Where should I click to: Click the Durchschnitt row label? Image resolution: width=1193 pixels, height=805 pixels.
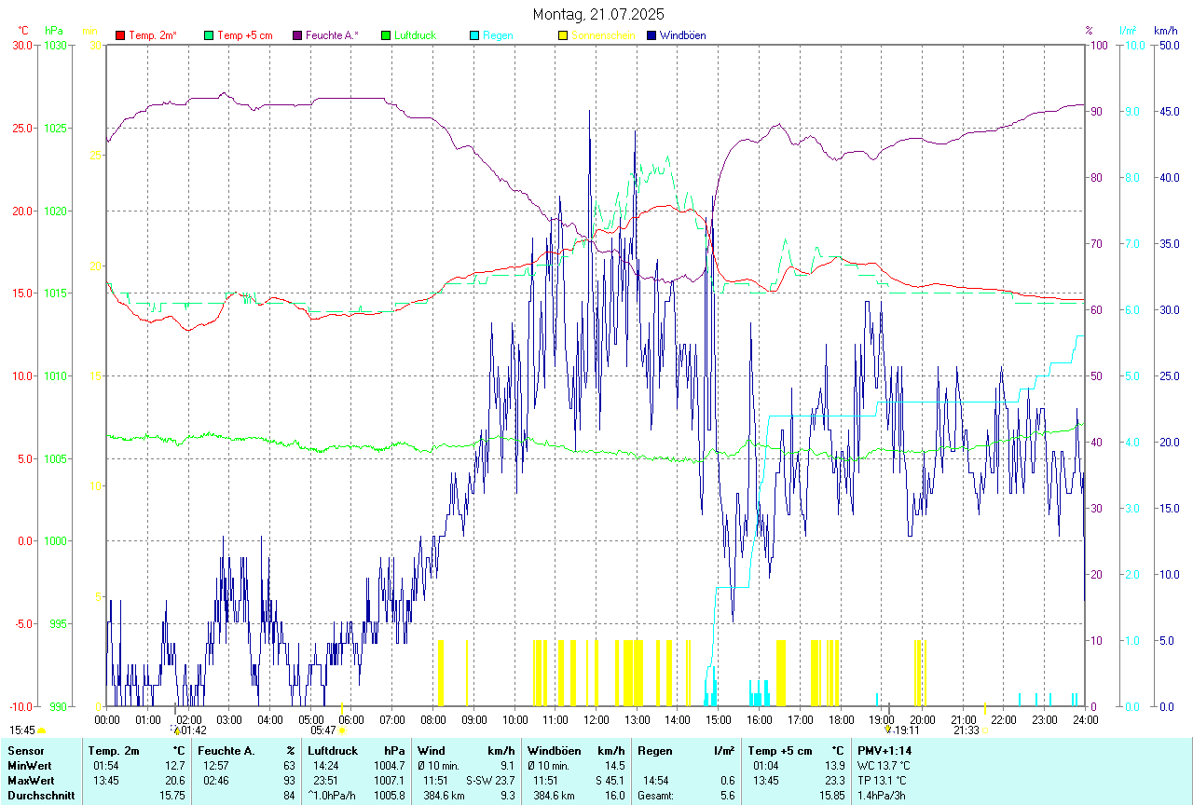pos(41,795)
